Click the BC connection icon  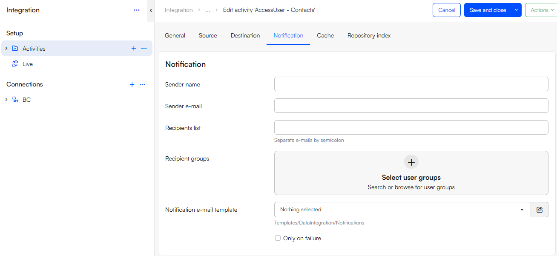click(15, 99)
